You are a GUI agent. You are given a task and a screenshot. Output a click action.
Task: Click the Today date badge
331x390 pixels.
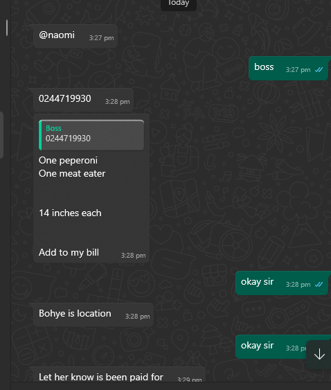pyautogui.click(x=179, y=3)
